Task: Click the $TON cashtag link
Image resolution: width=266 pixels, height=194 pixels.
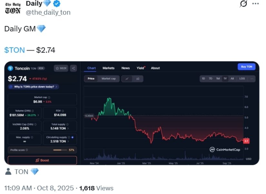Action: [x=15, y=50]
